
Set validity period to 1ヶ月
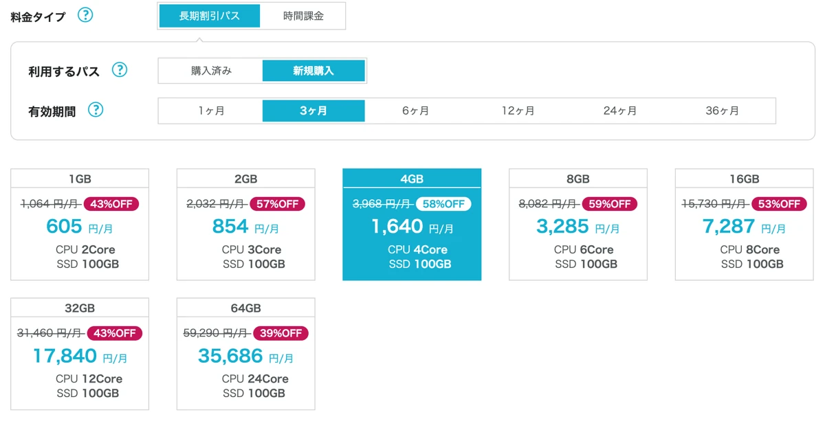coord(210,111)
